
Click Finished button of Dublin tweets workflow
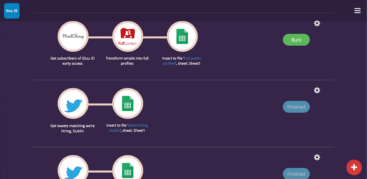click(296, 107)
